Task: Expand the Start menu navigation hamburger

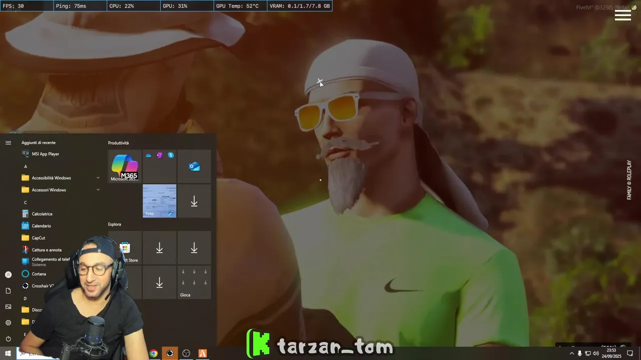Action: click(x=8, y=143)
